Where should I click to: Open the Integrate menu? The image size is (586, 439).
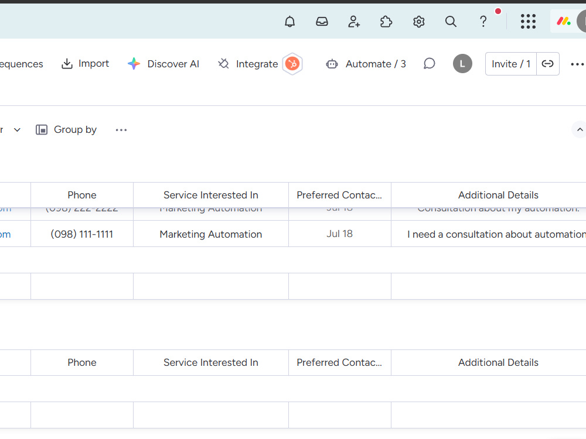[x=248, y=64]
